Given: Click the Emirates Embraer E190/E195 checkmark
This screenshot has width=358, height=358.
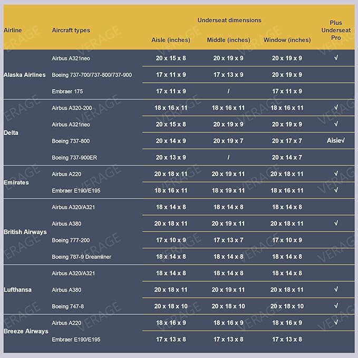Looking at the screenshot, I should (336, 190).
